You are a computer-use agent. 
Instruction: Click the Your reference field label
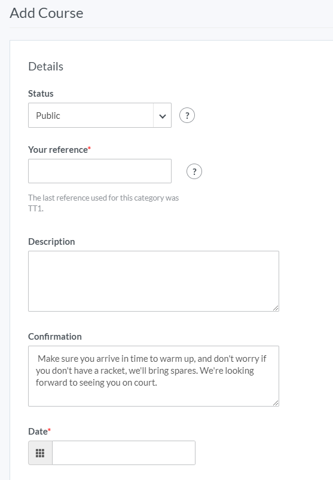[58, 150]
